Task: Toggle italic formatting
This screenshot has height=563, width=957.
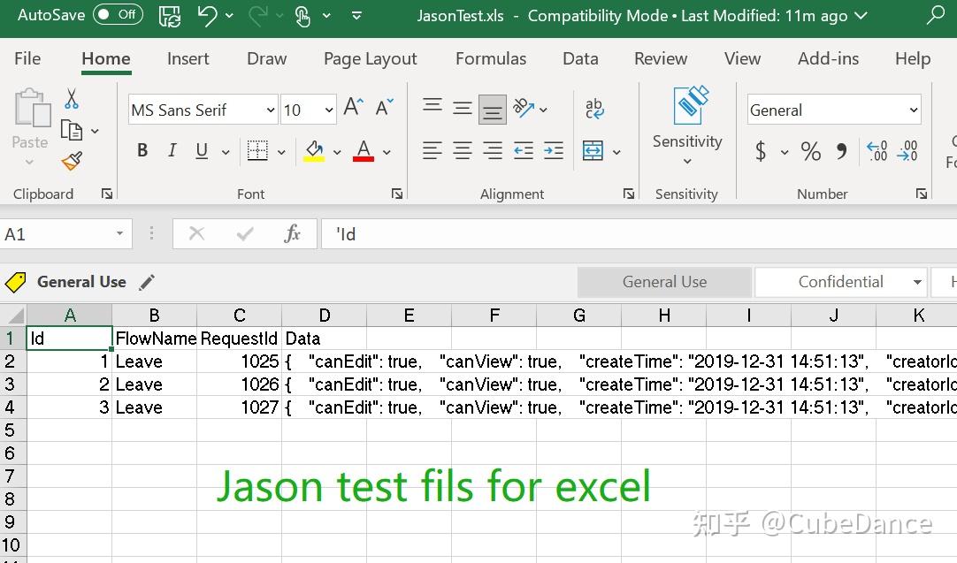Action: [x=172, y=150]
